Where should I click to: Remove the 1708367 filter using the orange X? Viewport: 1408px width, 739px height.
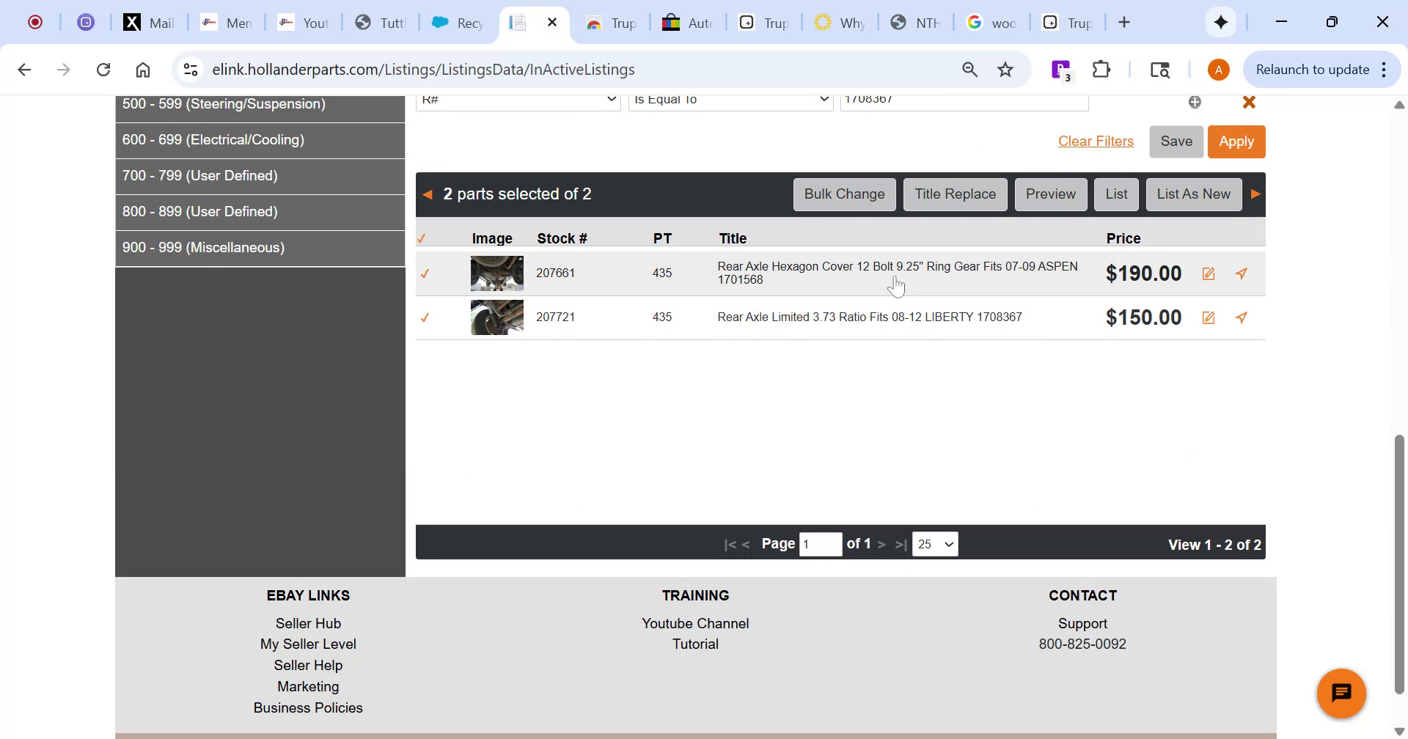(x=1249, y=103)
